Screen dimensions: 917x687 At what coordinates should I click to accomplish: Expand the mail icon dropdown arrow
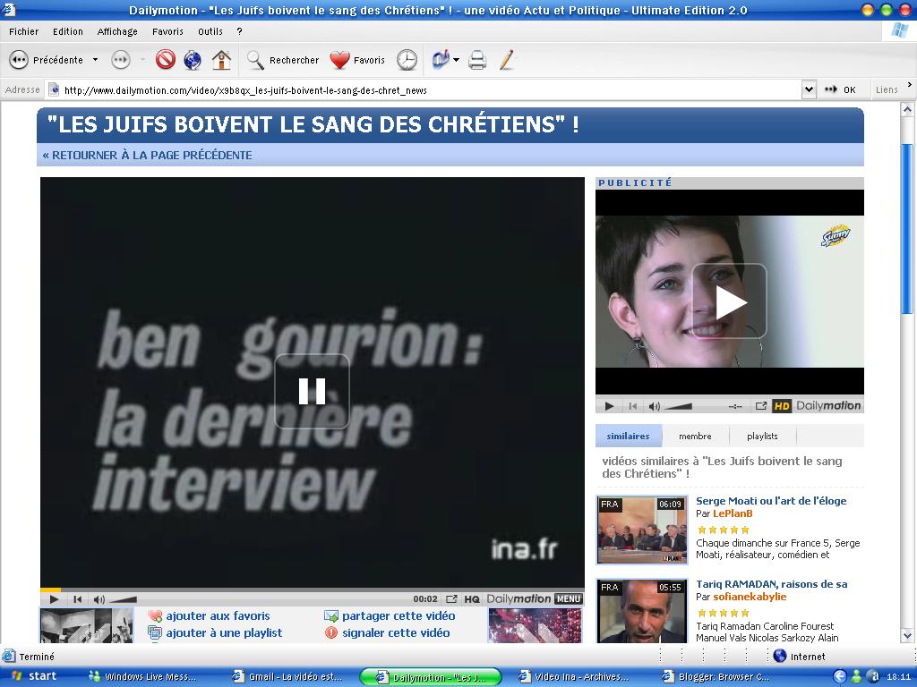pyautogui.click(x=456, y=60)
